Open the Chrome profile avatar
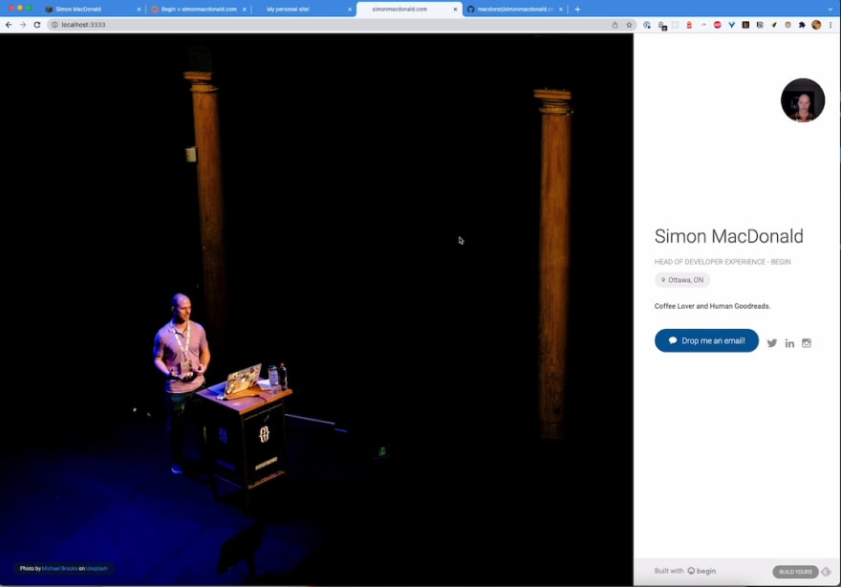 (x=816, y=25)
